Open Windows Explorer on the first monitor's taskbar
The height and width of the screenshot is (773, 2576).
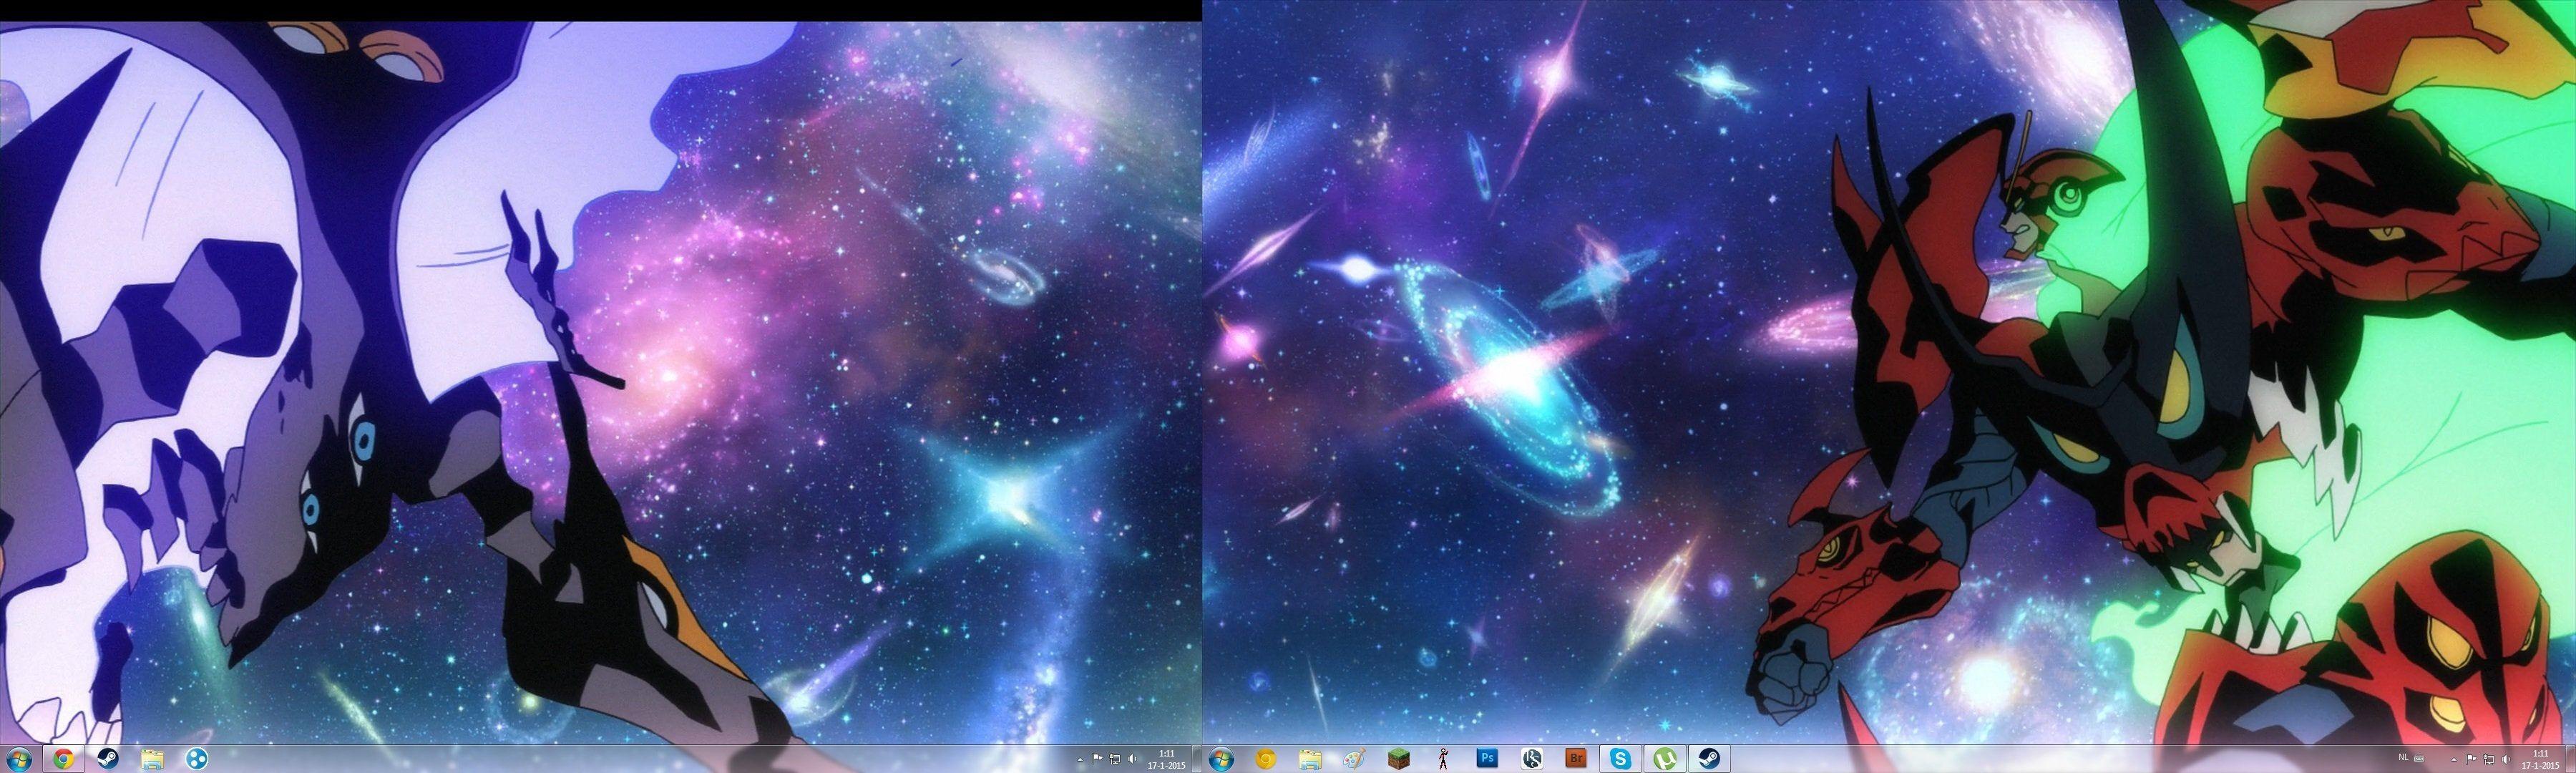click(x=152, y=759)
